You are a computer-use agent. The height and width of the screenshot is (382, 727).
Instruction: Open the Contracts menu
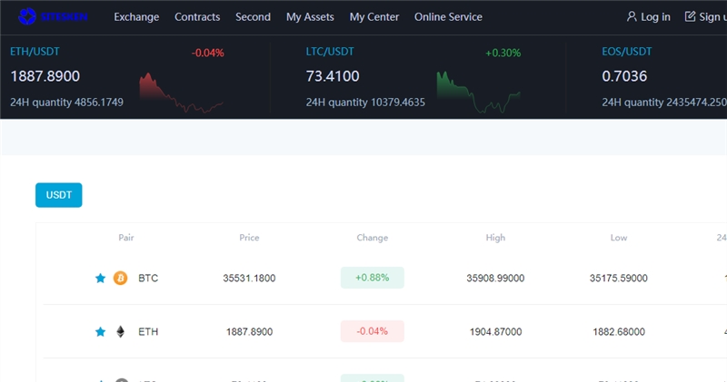tap(197, 17)
